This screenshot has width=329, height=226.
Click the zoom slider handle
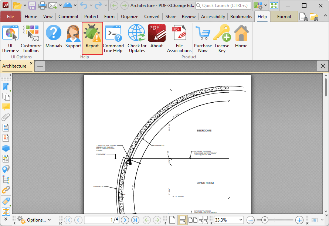tap(265, 220)
